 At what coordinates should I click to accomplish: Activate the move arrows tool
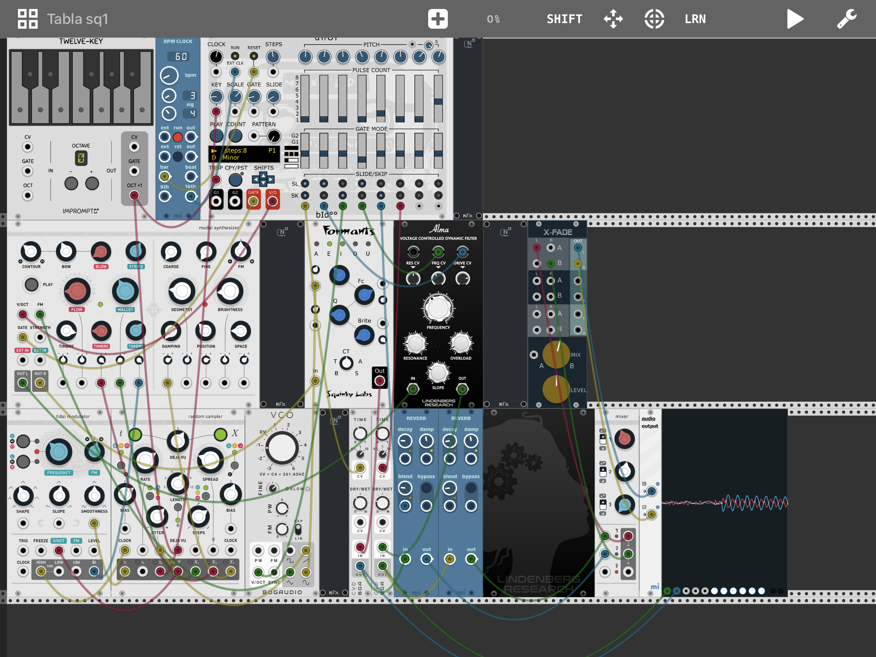pos(613,19)
